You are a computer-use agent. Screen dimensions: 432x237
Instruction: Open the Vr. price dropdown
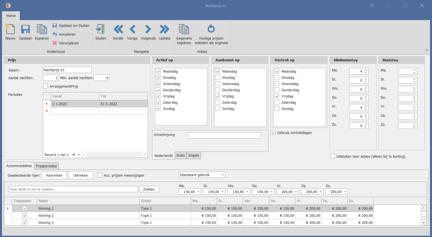pyautogui.click(x=296, y=192)
